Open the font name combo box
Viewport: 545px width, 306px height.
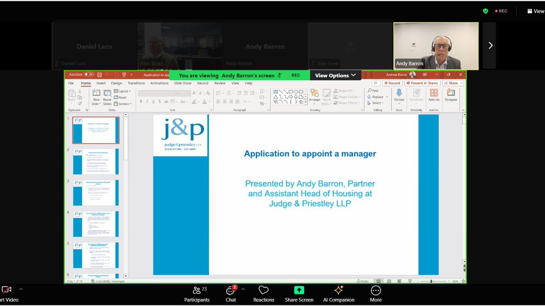tap(158, 93)
